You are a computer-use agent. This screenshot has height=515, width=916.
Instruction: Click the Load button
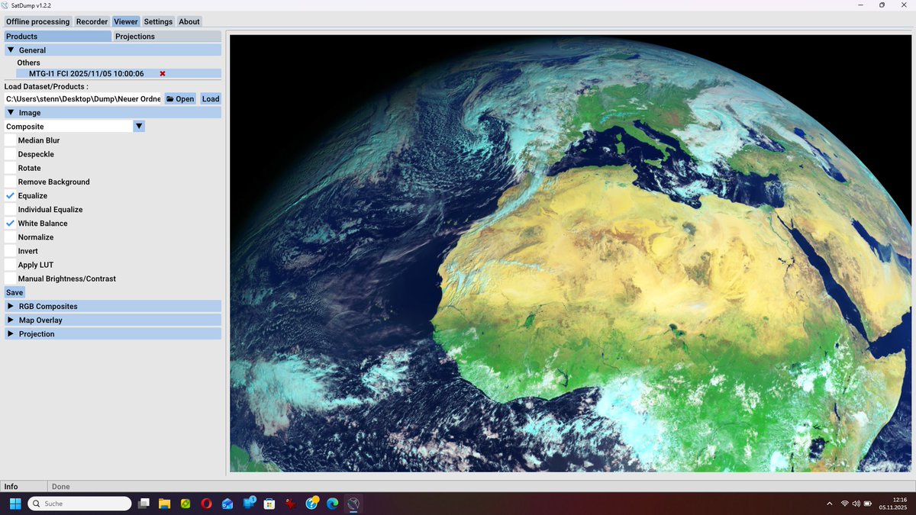tap(211, 98)
